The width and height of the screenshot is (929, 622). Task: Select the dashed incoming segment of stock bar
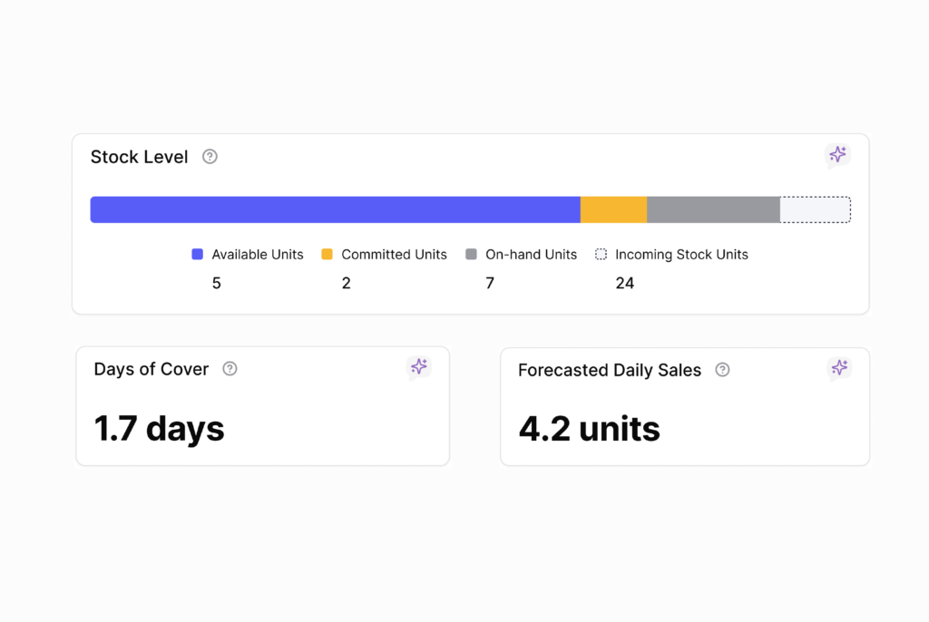815,209
